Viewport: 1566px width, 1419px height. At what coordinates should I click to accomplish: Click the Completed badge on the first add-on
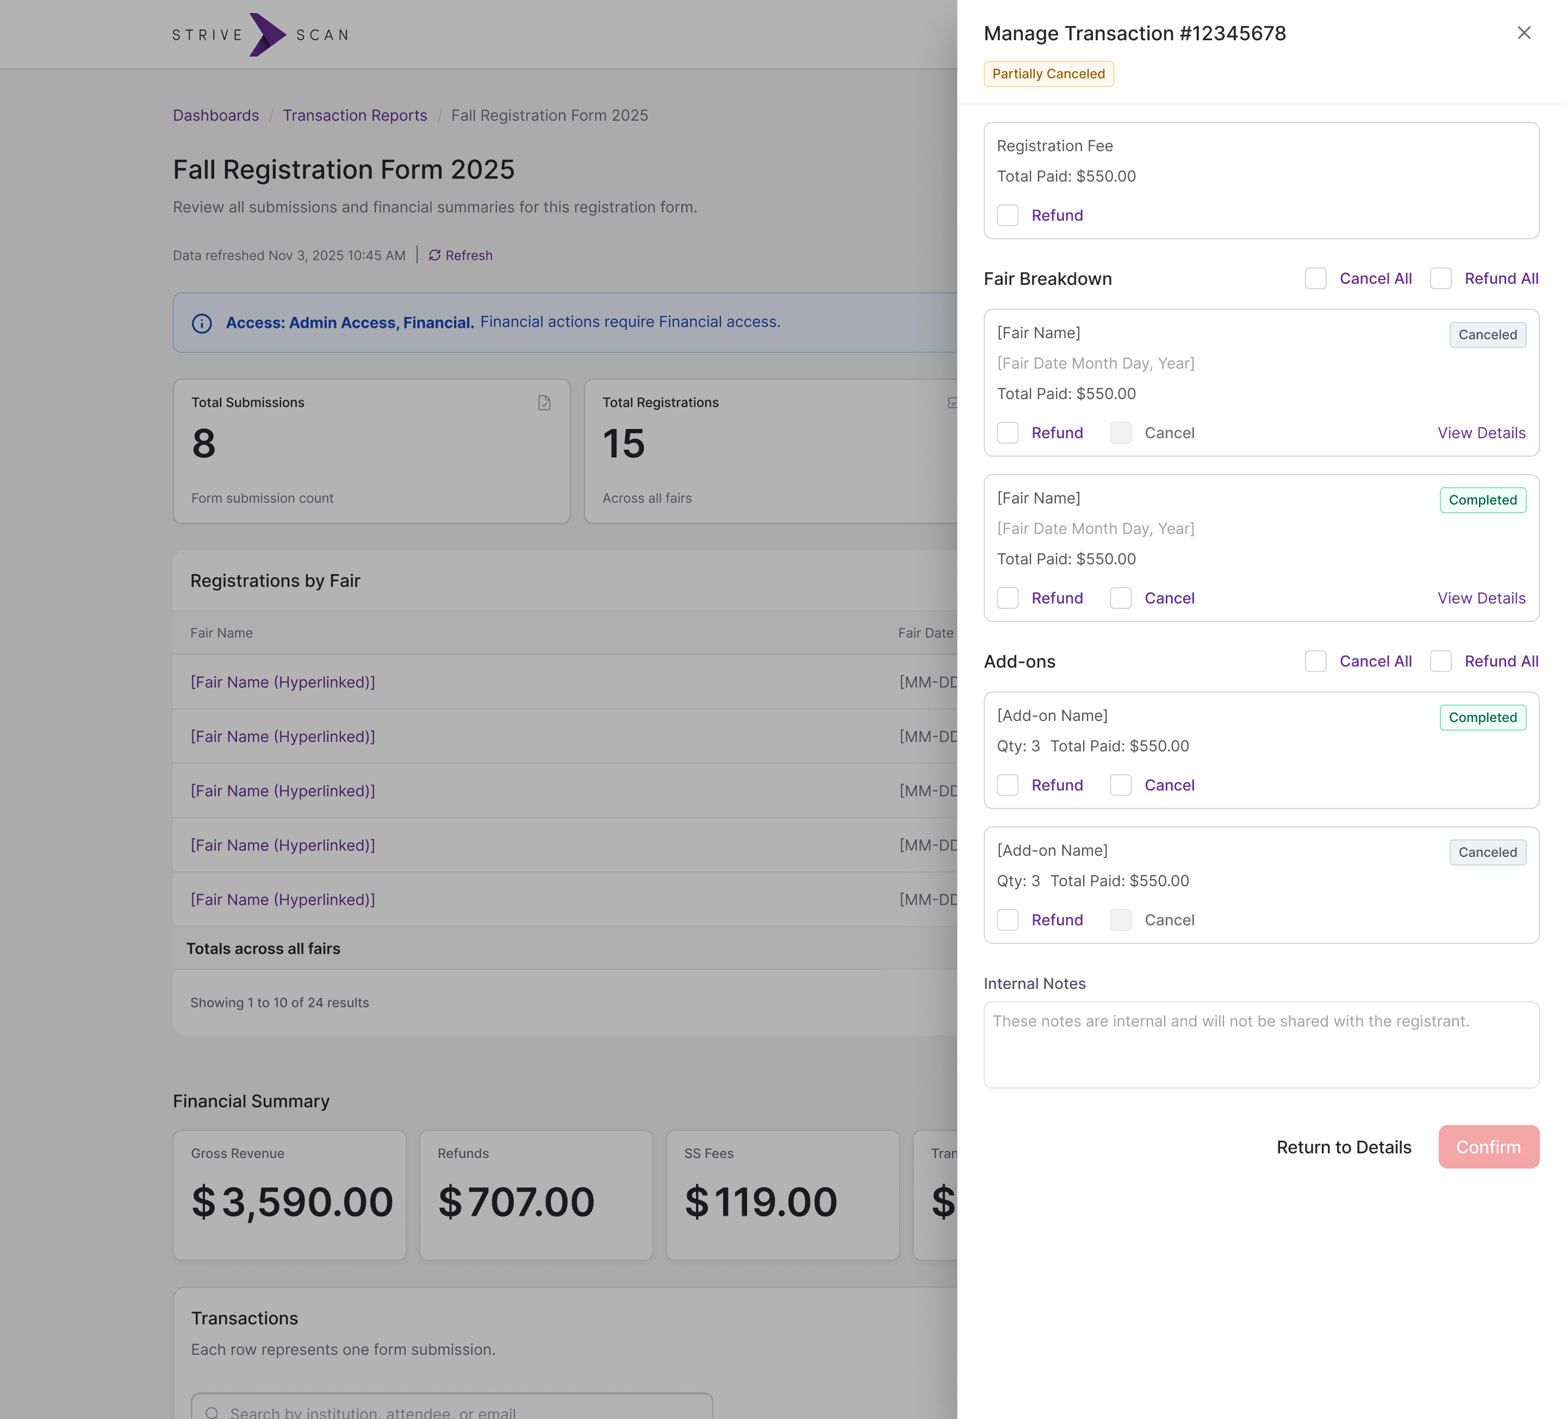coord(1482,718)
